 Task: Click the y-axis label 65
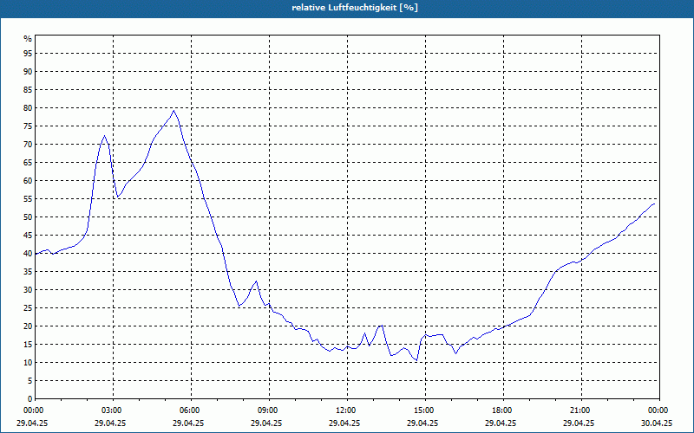(28, 163)
